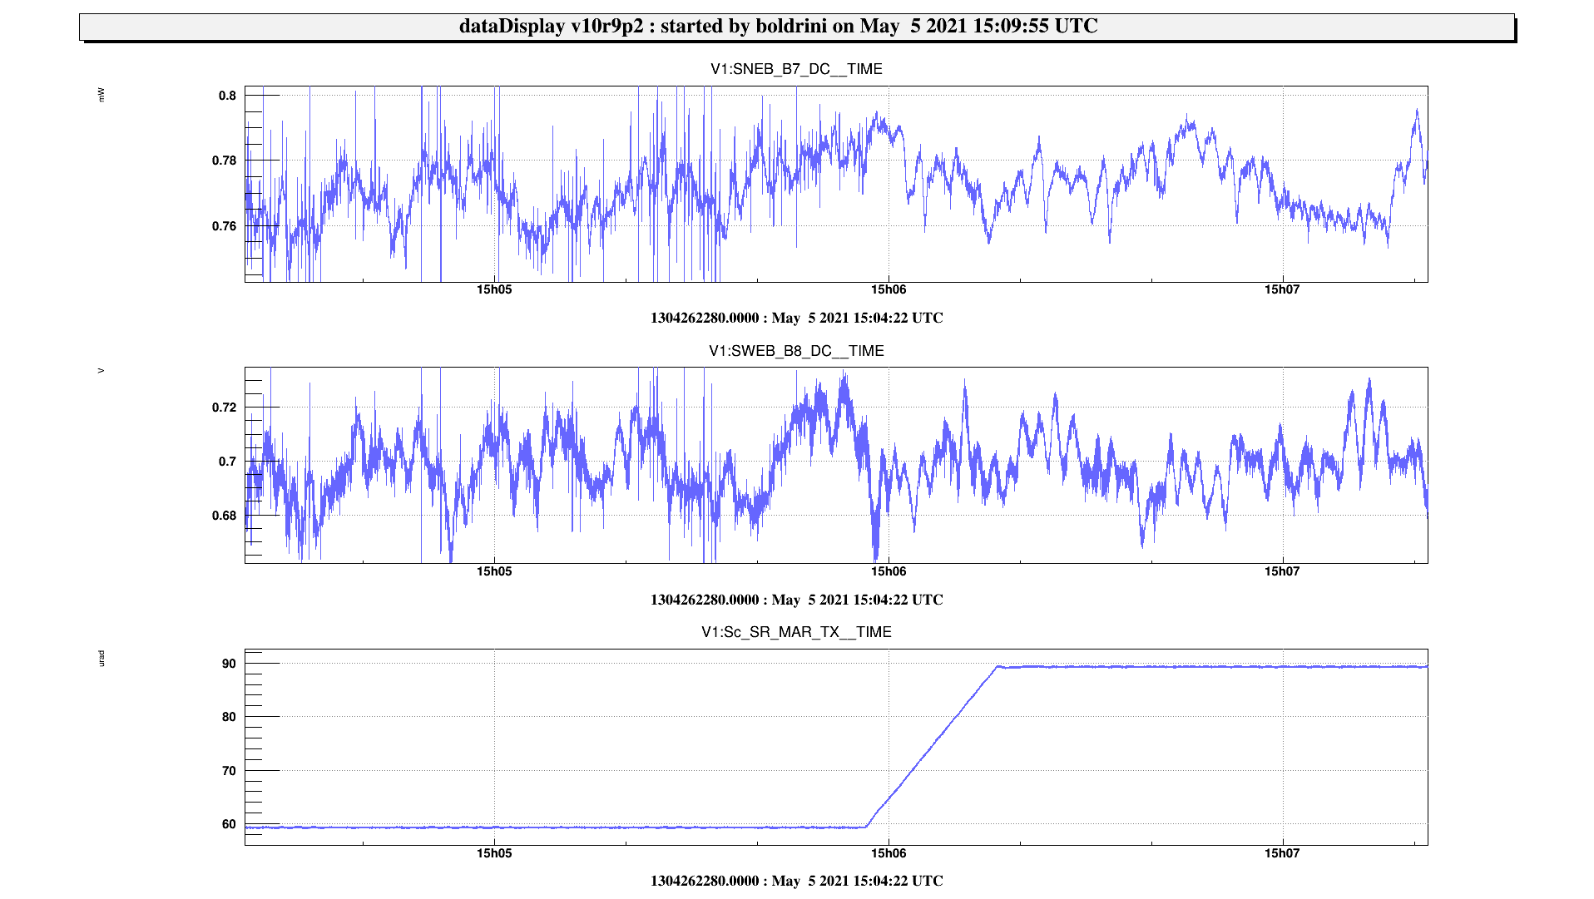This screenshot has height=899, width=1594.
Task: Click the 0.72 y-axis label on SWEB_B8 plot
Action: pyautogui.click(x=224, y=408)
